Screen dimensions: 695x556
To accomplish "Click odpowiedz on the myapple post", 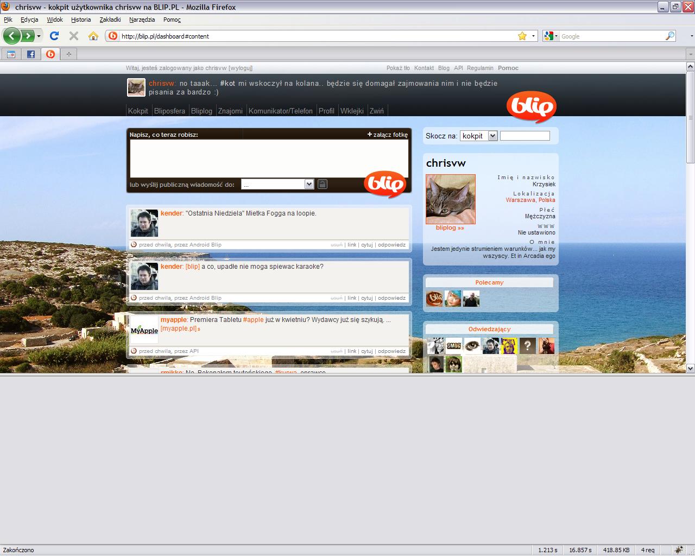I will (391, 351).
